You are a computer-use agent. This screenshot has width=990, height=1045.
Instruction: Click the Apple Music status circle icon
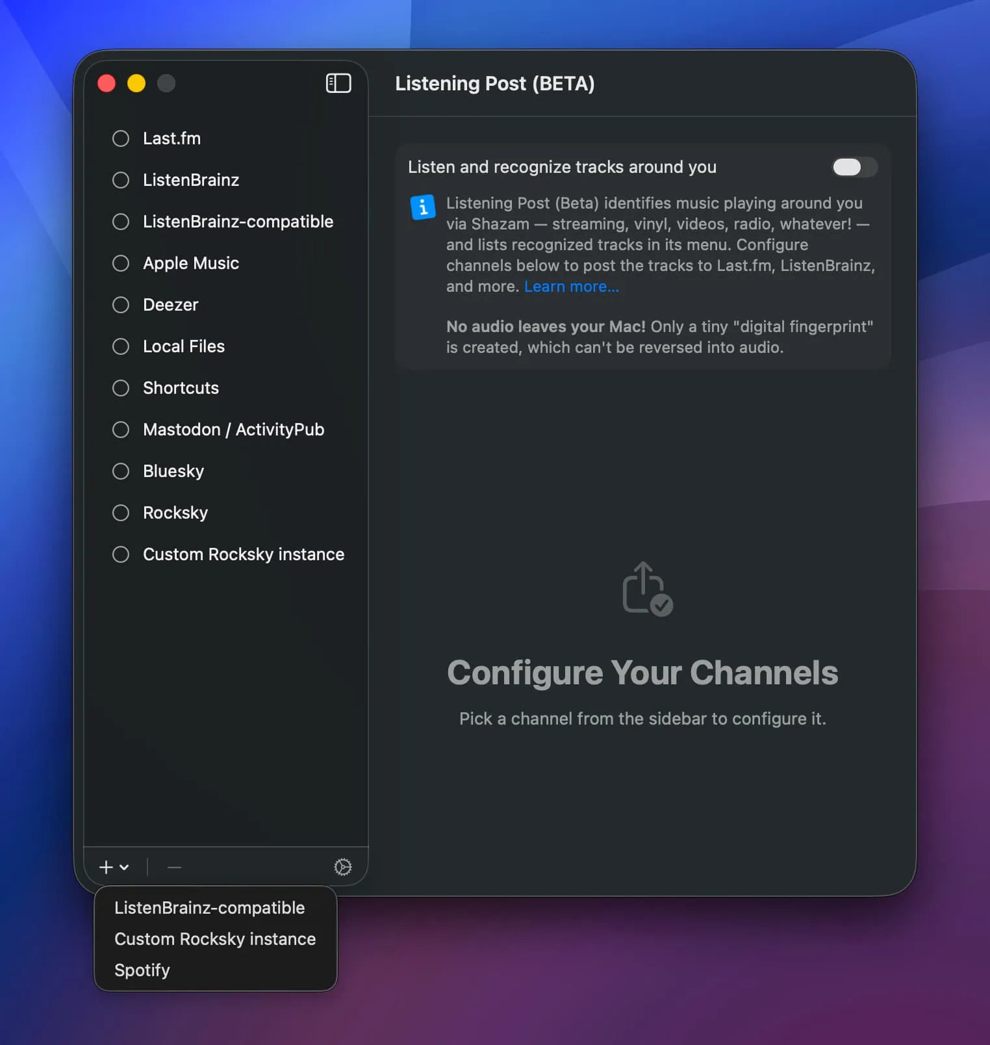pyautogui.click(x=121, y=263)
